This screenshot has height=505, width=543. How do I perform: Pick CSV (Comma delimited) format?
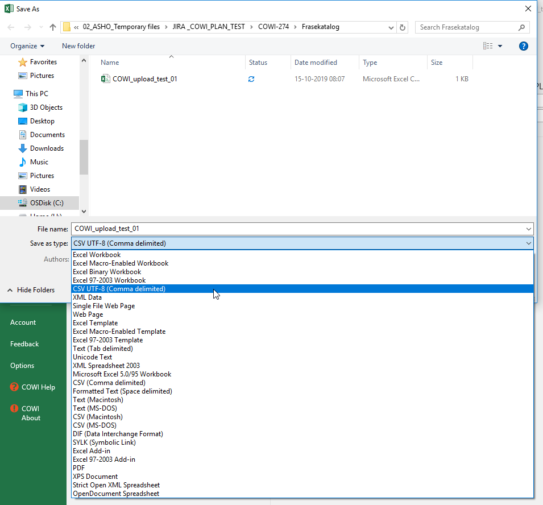pos(109,383)
